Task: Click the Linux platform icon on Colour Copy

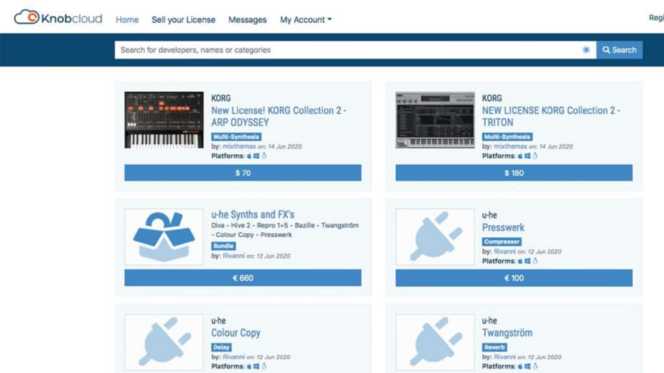Action: pyautogui.click(x=264, y=366)
